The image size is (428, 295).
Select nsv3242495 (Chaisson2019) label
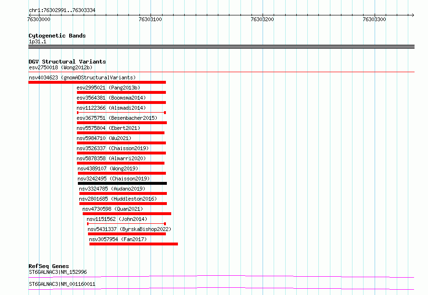coord(114,179)
